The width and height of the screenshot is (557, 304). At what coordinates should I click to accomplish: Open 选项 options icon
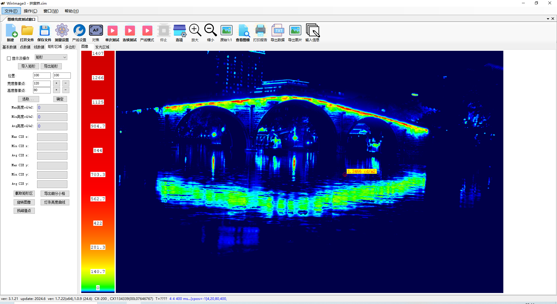point(179,33)
